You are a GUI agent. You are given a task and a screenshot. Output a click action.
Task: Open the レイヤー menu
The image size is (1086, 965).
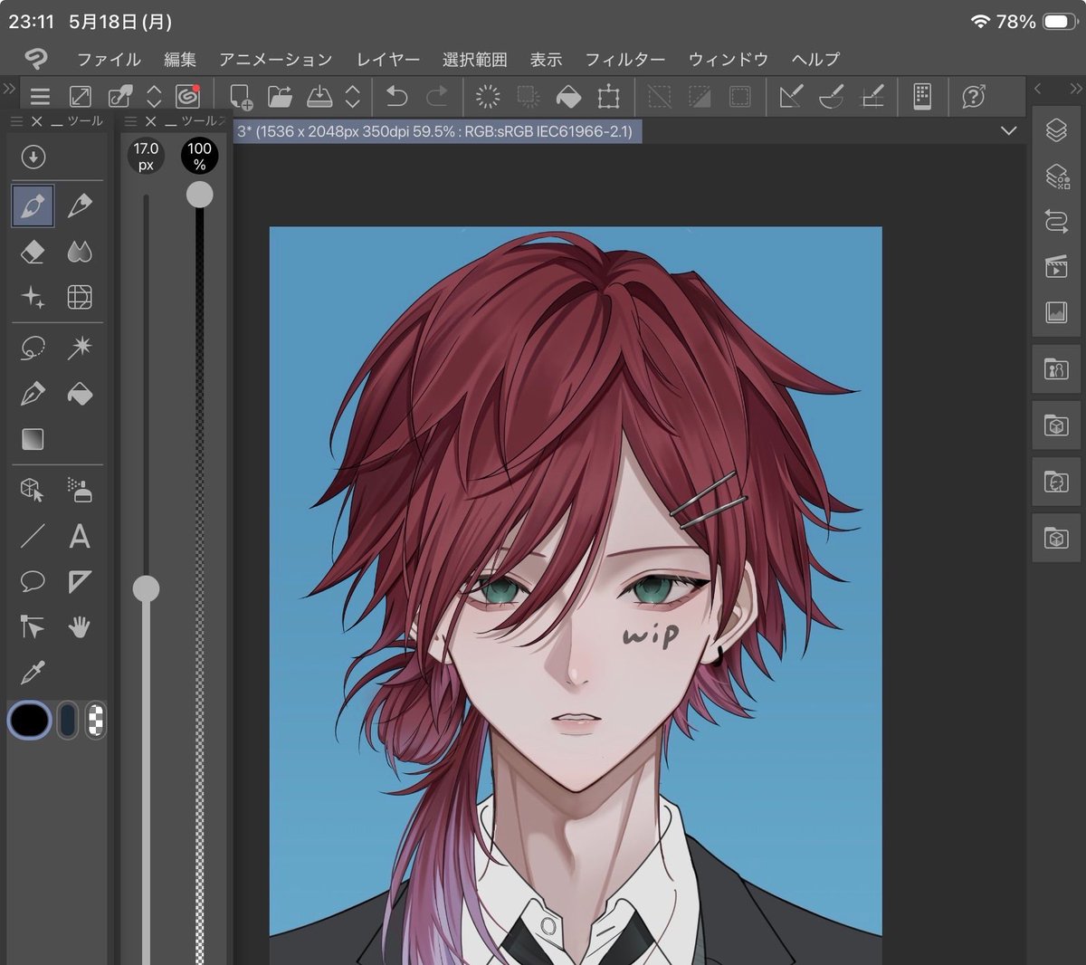388,60
